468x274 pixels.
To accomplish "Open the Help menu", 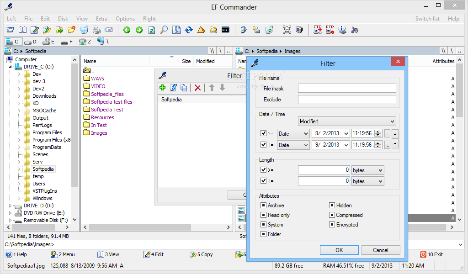I will [x=453, y=18].
